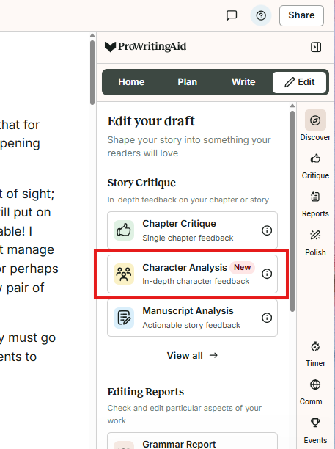
Task: Open the Events trophy icon
Action: click(x=315, y=423)
